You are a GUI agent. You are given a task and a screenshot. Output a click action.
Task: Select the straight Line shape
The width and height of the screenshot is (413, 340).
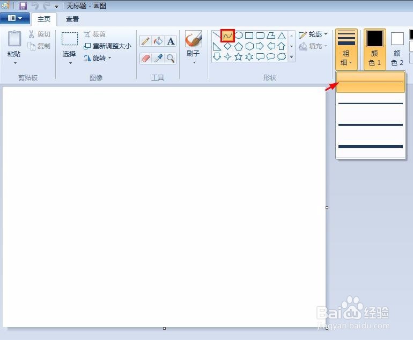coord(216,35)
